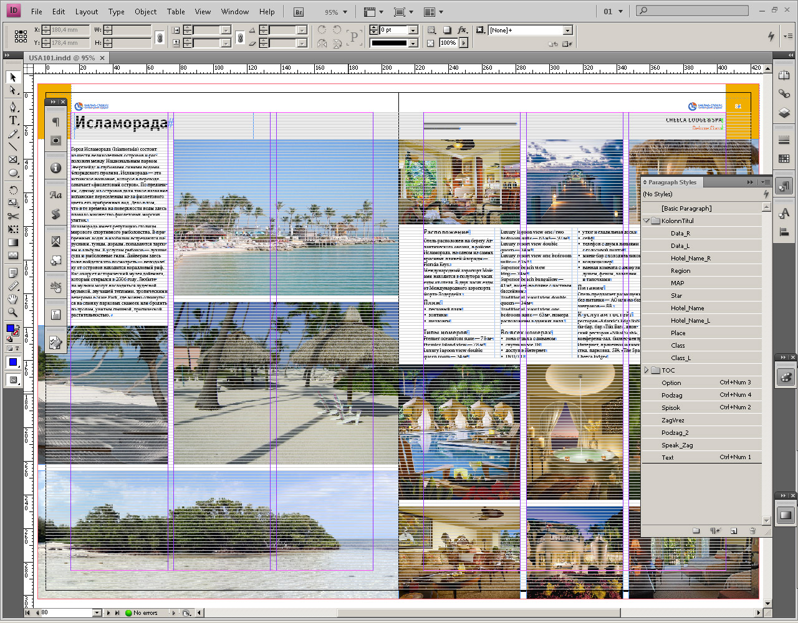Pick the Pen tool
The width and height of the screenshot is (798, 623).
click(12, 107)
